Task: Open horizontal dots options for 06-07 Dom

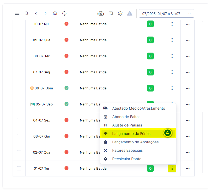Action: click(x=188, y=88)
